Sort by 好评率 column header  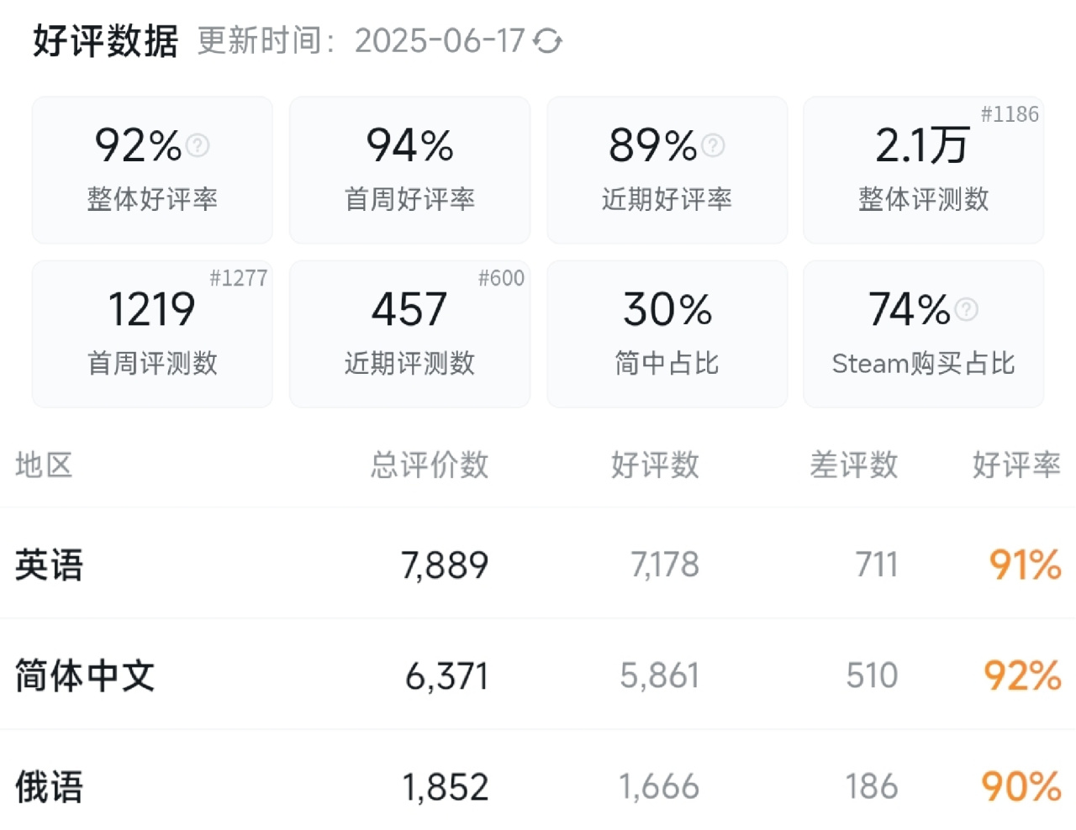click(1016, 465)
